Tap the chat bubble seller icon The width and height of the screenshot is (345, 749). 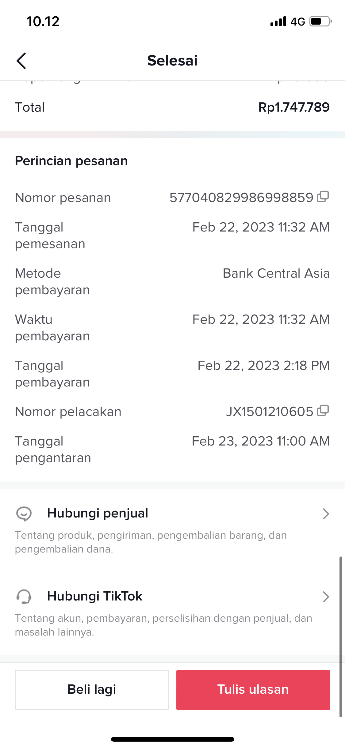24,513
